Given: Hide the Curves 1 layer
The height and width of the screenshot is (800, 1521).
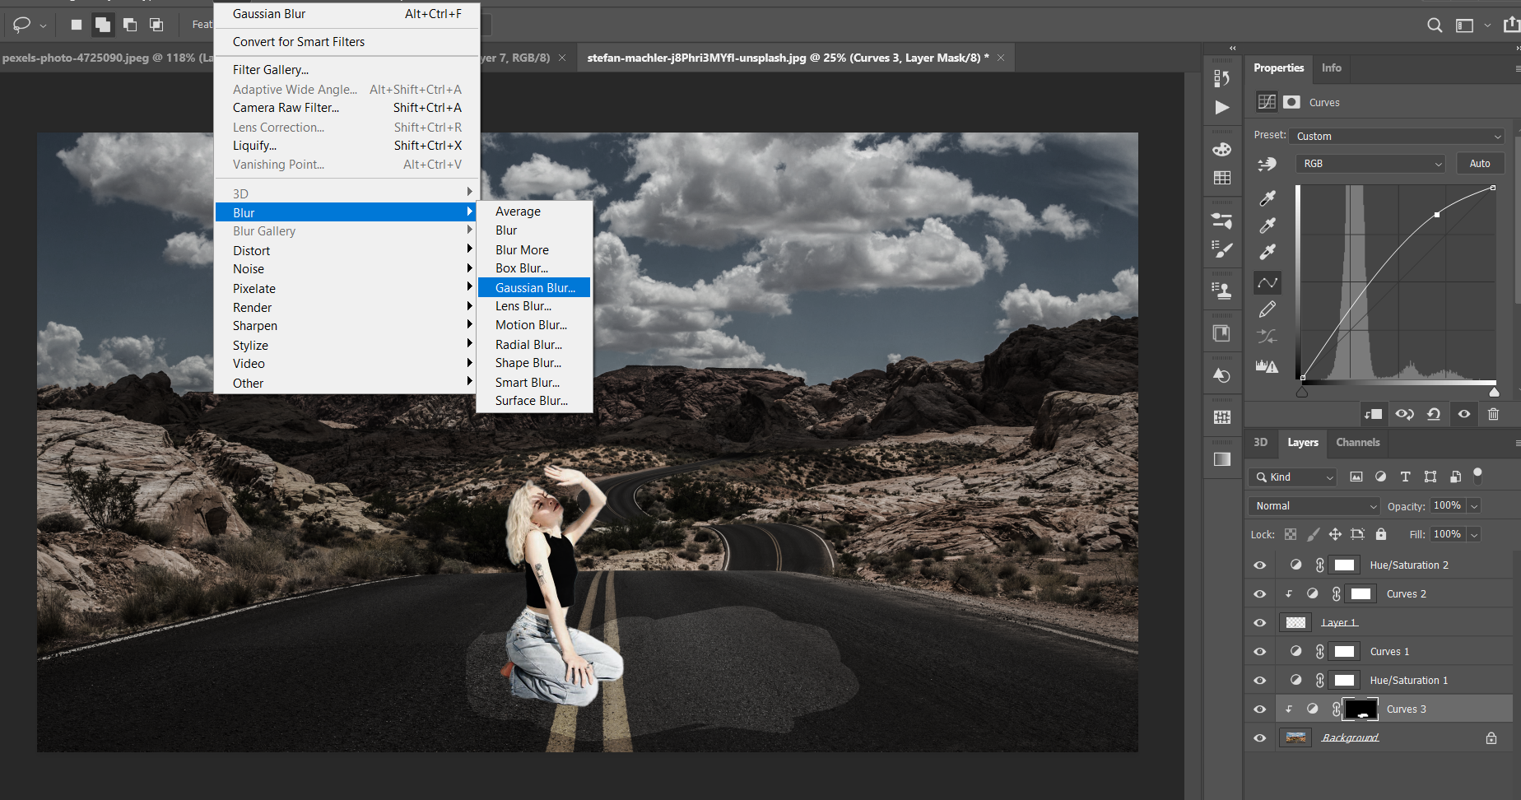Looking at the screenshot, I should (1260, 651).
